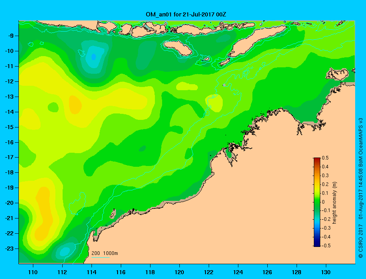The image size is (366, 279).
Task: Click the cyan isobath legend line sample
Action: (x=100, y=257)
